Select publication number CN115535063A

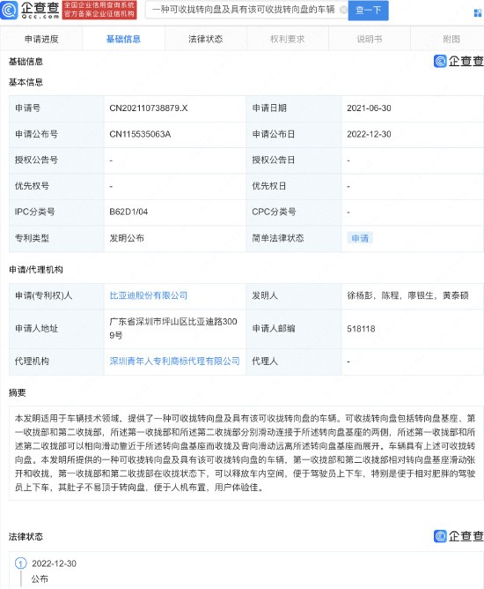(x=140, y=134)
